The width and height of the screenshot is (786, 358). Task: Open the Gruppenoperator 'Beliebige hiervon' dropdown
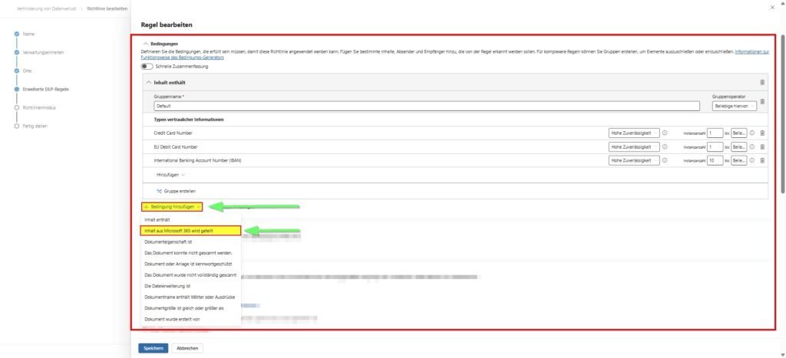pos(734,107)
